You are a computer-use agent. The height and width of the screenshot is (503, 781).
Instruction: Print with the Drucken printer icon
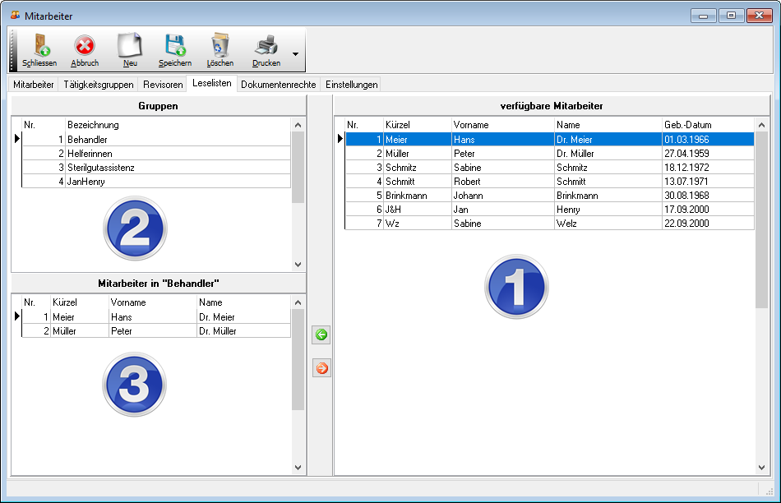point(266,45)
